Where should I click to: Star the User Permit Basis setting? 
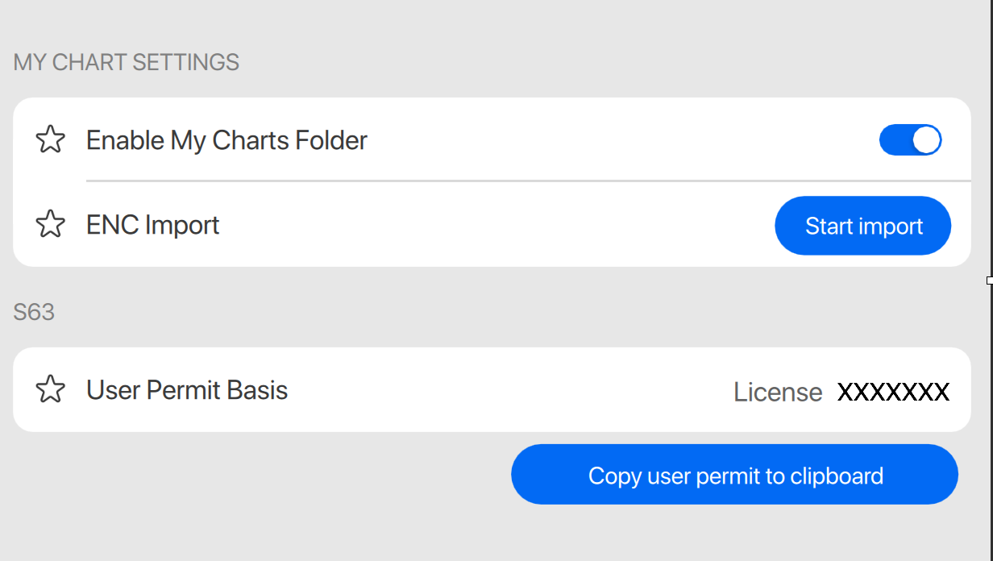[51, 390]
